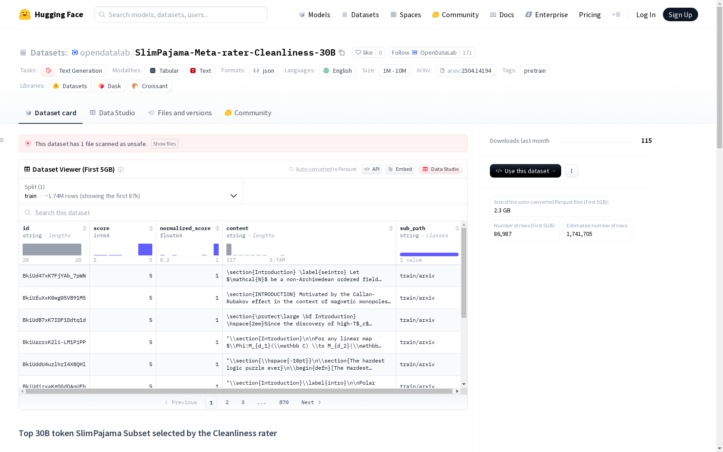The width and height of the screenshot is (723, 452).
Task: Click the 1M - 10M size tag
Action: tap(394, 71)
